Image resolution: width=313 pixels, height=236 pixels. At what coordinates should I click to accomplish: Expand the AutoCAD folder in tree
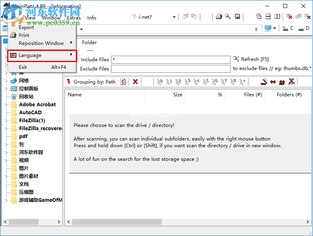6,113
